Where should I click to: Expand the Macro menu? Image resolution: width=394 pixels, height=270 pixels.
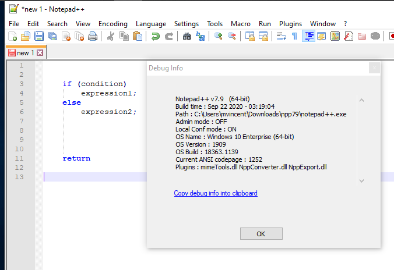240,23
